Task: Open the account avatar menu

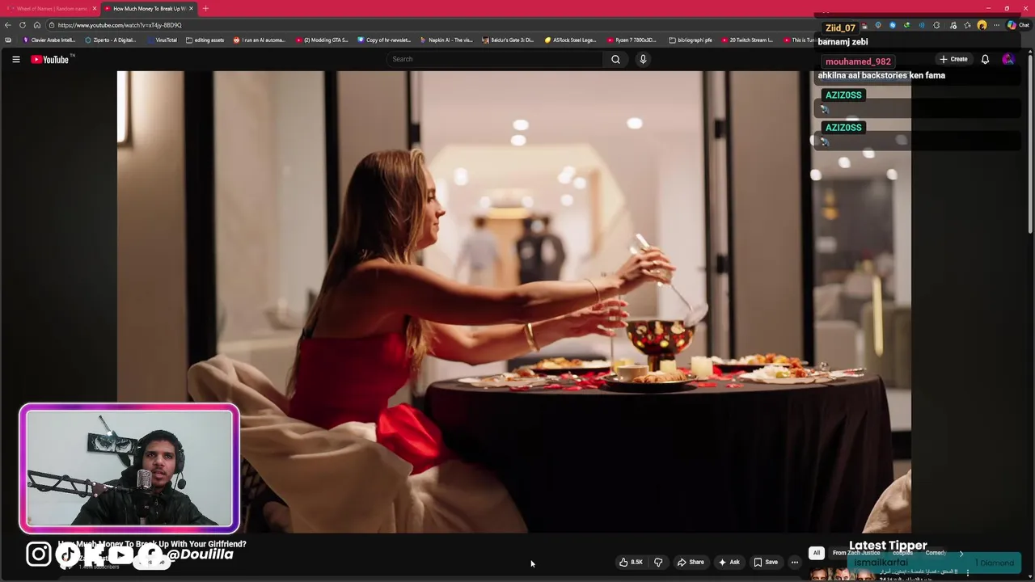Action: 1008,59
